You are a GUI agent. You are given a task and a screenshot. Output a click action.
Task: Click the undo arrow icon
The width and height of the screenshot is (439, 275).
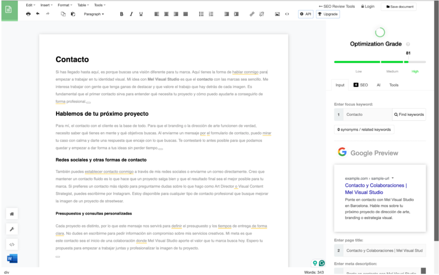pyautogui.click(x=38, y=14)
